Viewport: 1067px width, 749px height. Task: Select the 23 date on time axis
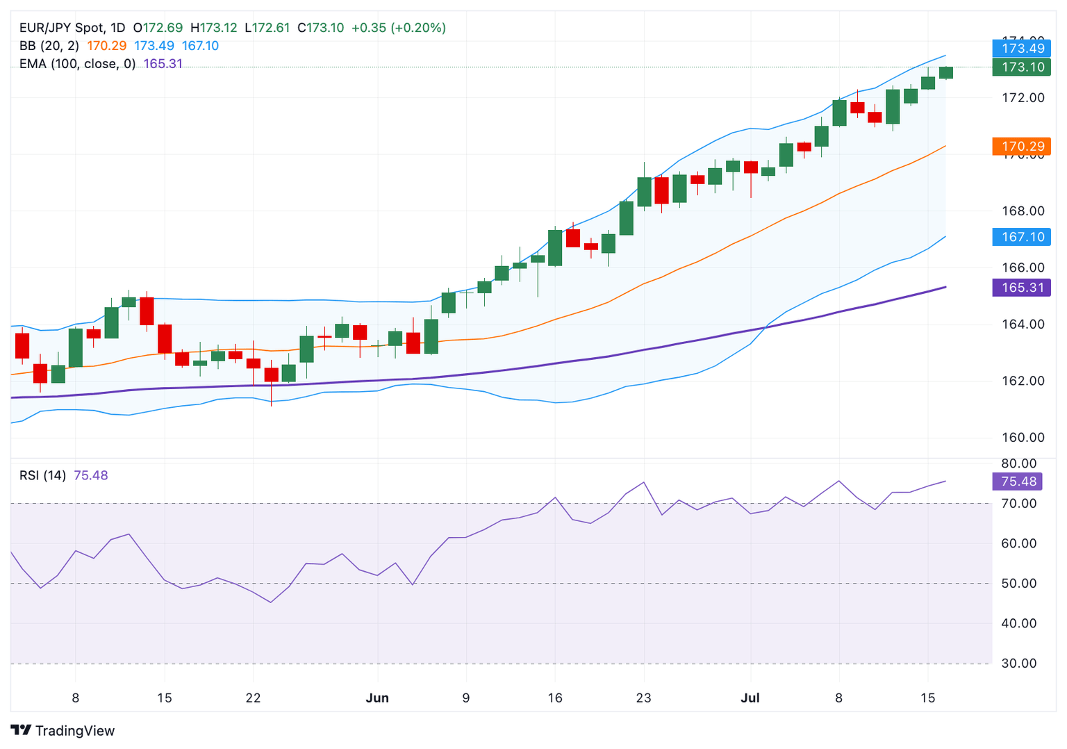tap(643, 698)
